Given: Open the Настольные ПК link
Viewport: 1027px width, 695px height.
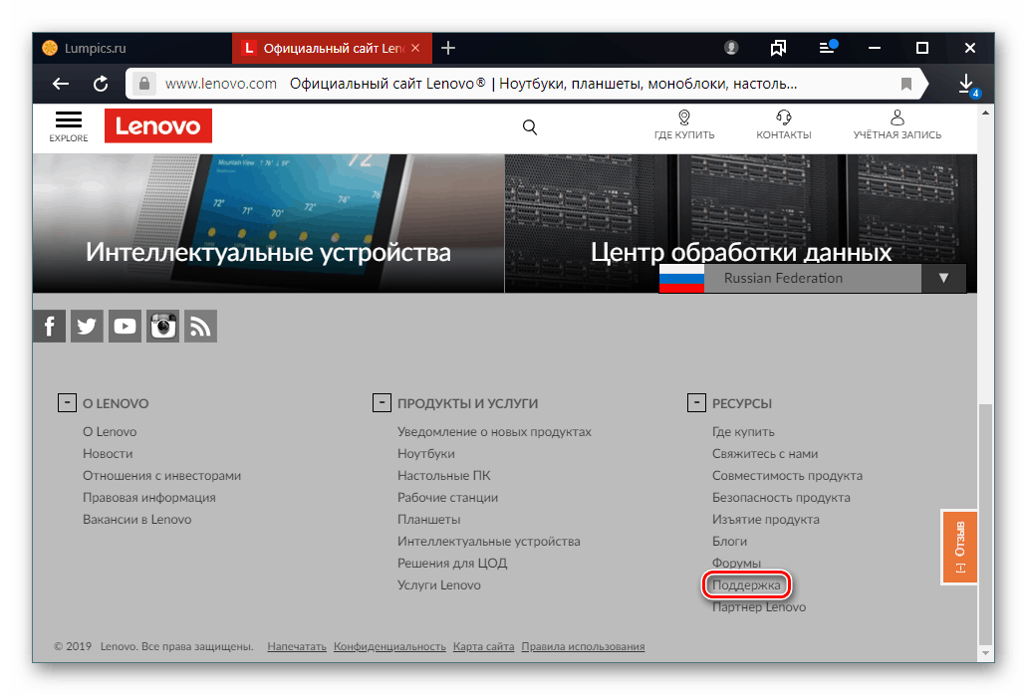Looking at the screenshot, I should click(x=443, y=475).
